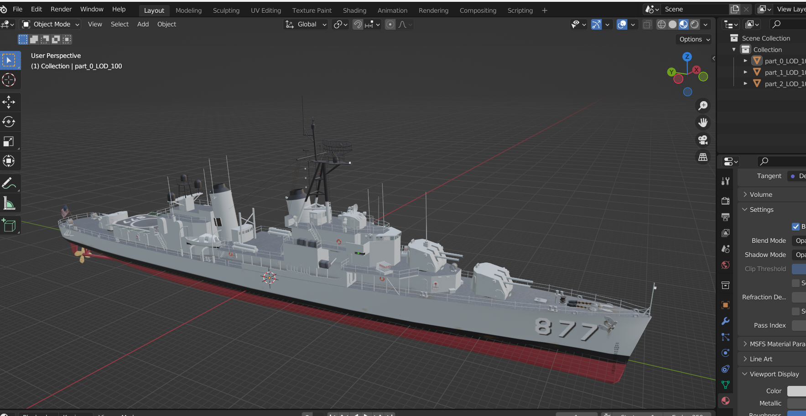
Task: Select the Add Cube tool
Action: pos(9,225)
